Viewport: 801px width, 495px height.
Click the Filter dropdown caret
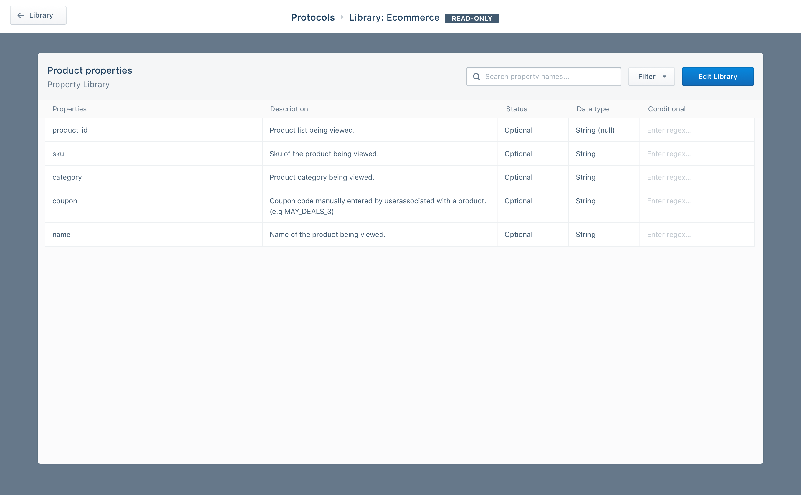pyautogui.click(x=664, y=77)
